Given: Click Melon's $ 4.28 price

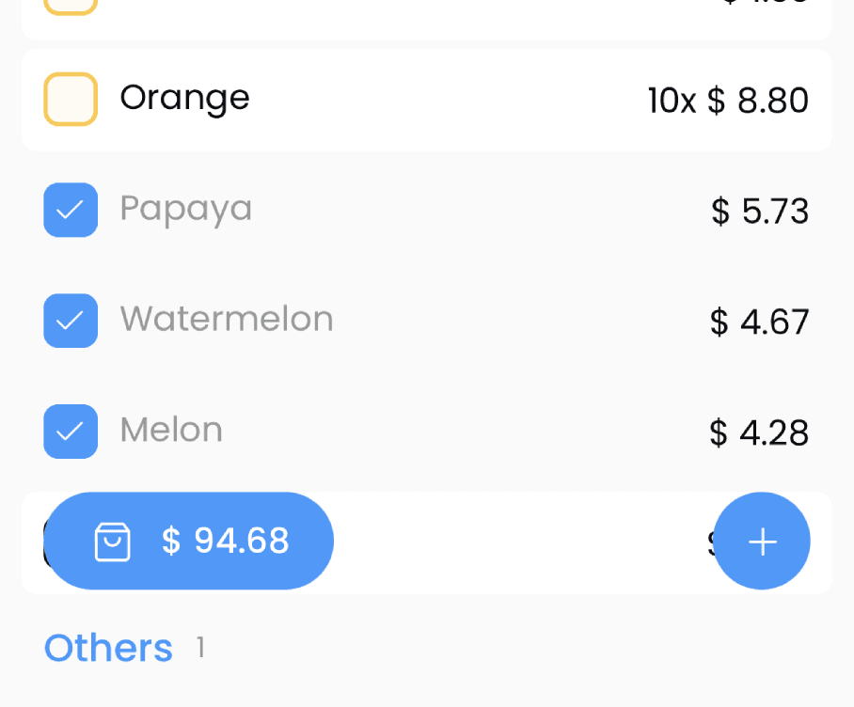Looking at the screenshot, I should (x=759, y=432).
